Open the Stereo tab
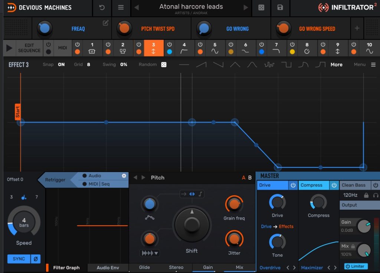 [x=176, y=267]
